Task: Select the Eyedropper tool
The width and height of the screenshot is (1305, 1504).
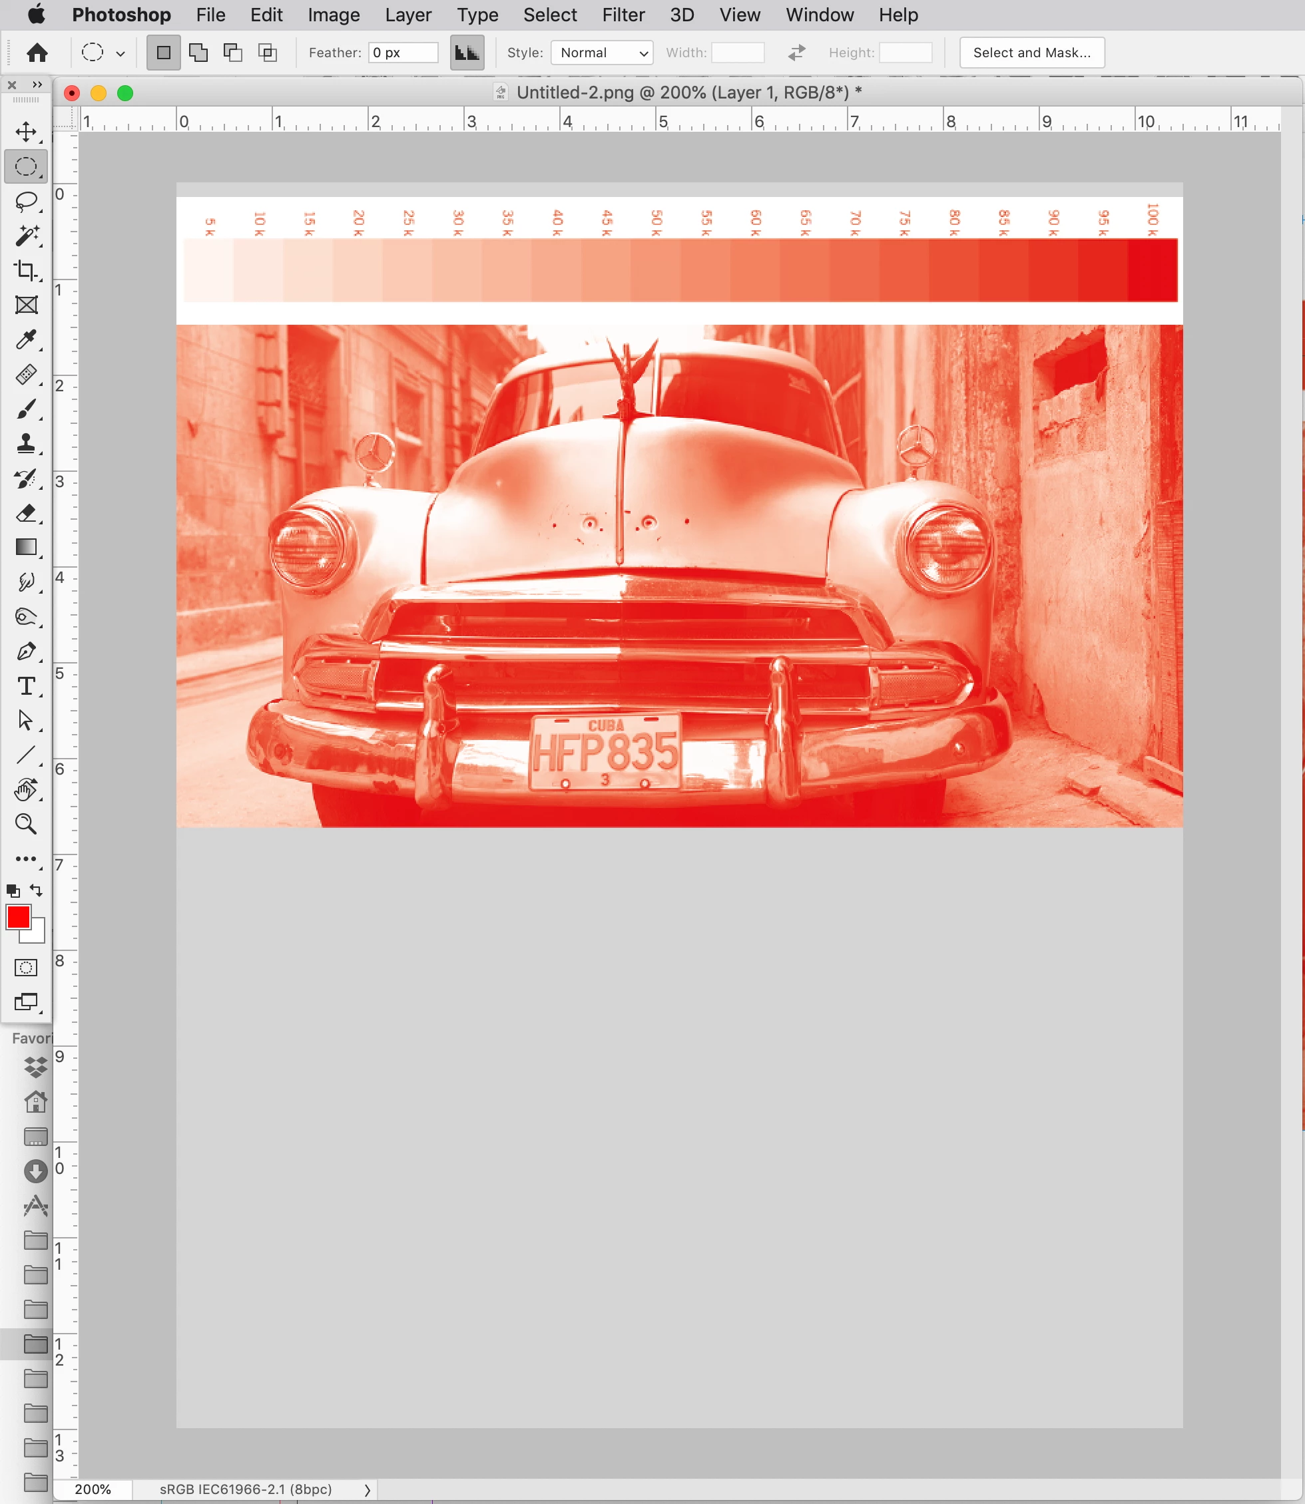Action: click(x=26, y=340)
